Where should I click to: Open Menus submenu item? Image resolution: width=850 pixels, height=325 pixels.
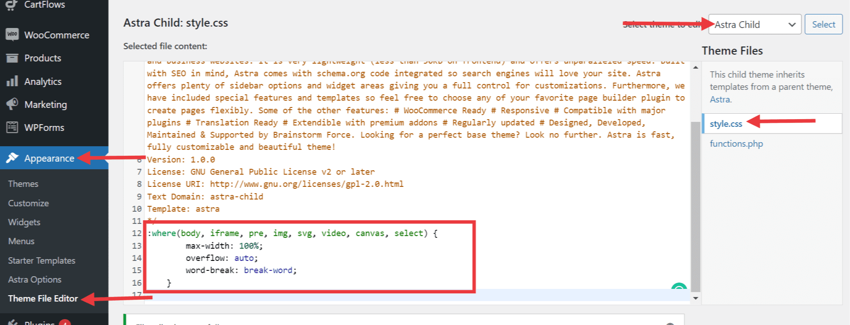(21, 241)
